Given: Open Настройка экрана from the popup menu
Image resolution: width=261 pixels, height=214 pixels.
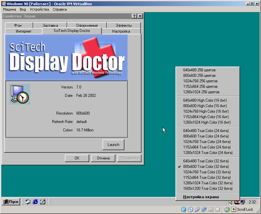Looking at the screenshot, I should click(x=208, y=197).
